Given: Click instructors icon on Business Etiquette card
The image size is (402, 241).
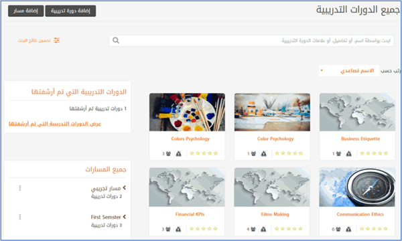Looking at the screenshot, I should click(x=348, y=154).
